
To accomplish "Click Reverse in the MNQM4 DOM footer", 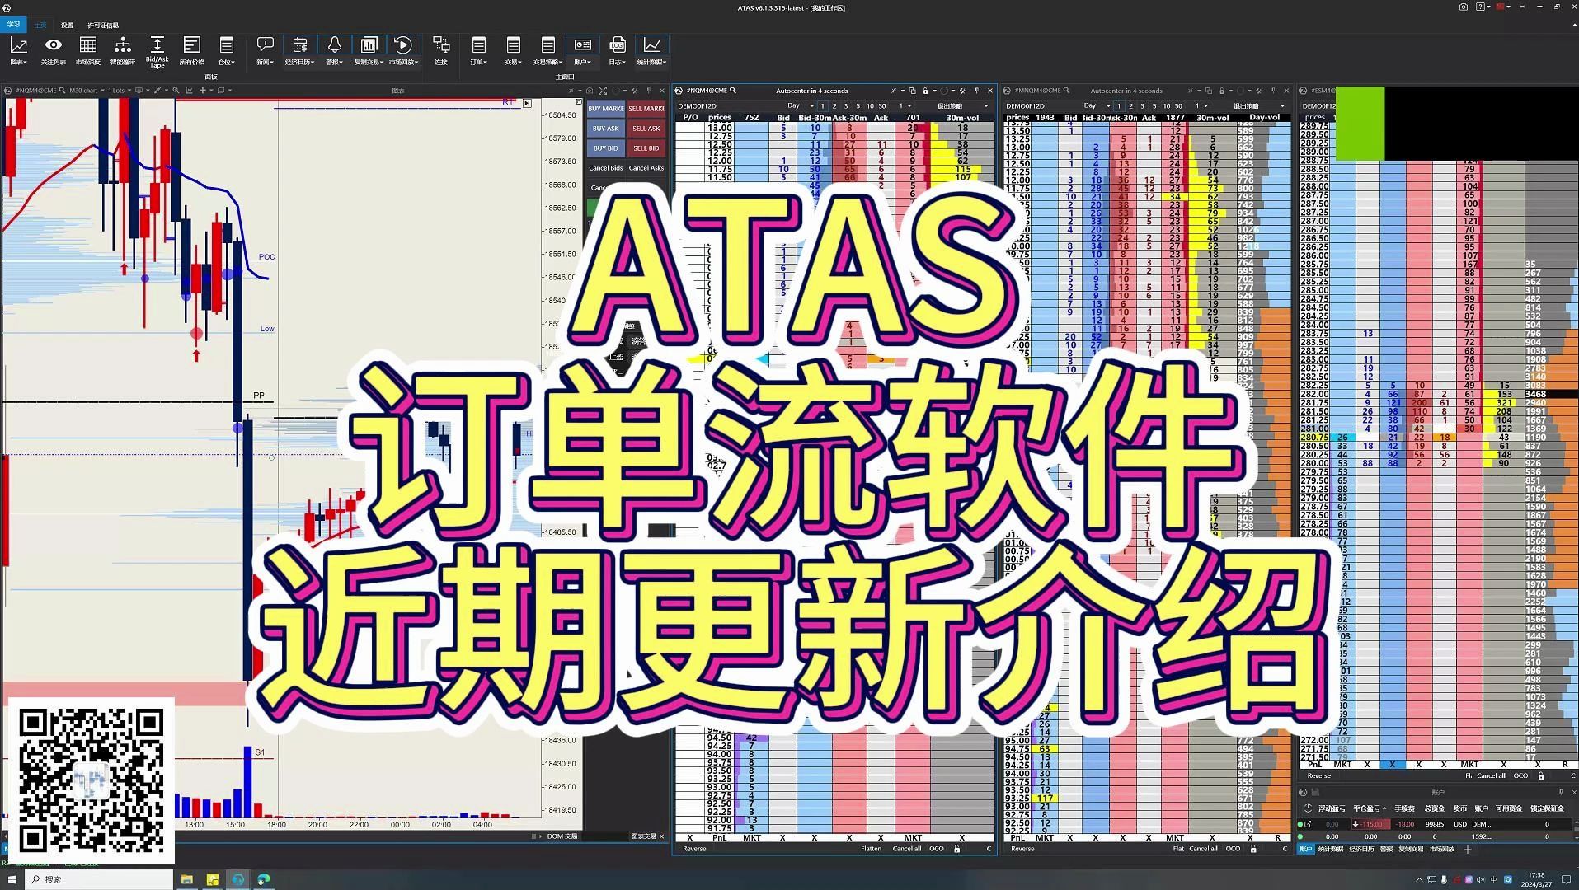I will [x=1022, y=848].
